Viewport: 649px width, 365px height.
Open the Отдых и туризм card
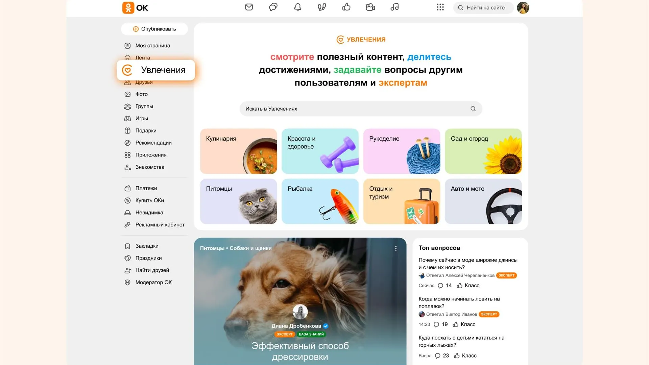click(402, 201)
